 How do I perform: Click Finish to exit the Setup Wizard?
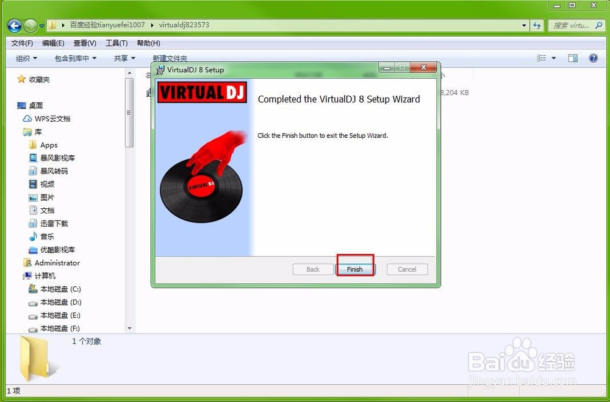click(356, 269)
